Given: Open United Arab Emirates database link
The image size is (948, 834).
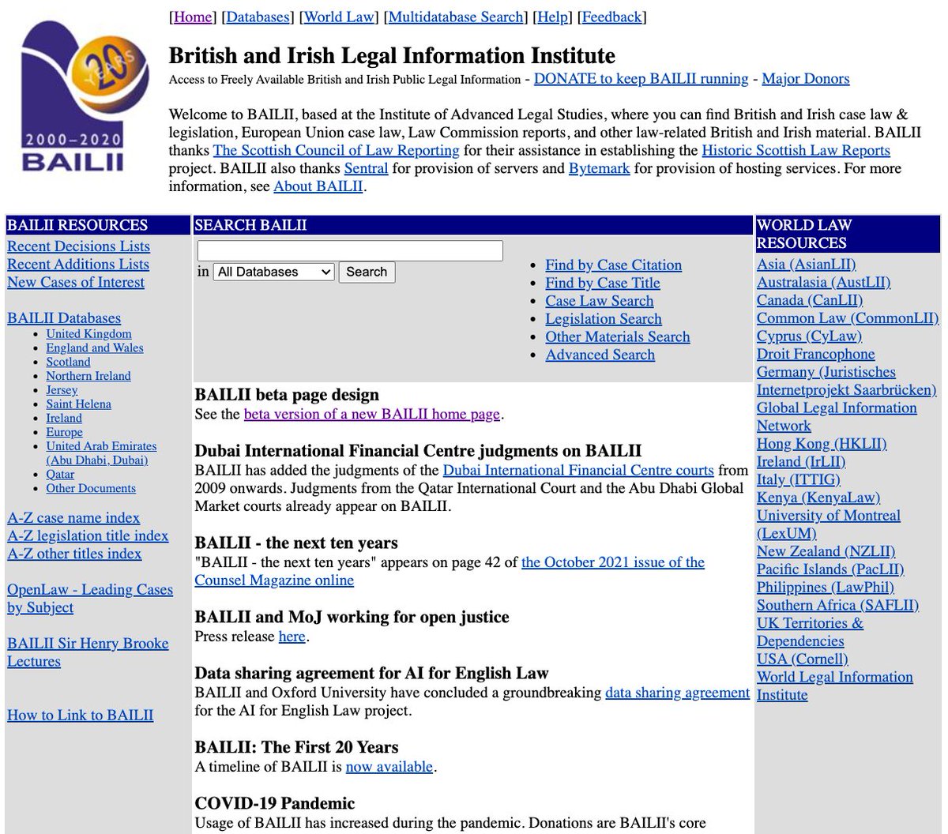Looking at the screenshot, I should click(x=101, y=453).
